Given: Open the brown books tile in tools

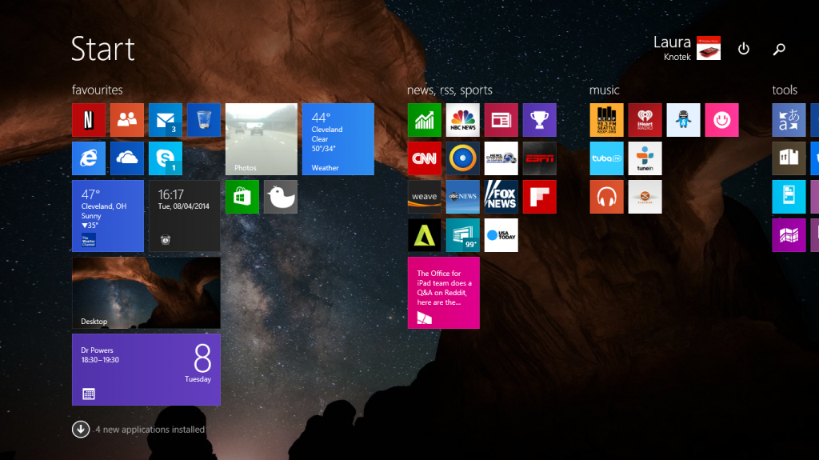Looking at the screenshot, I should click(x=789, y=158).
